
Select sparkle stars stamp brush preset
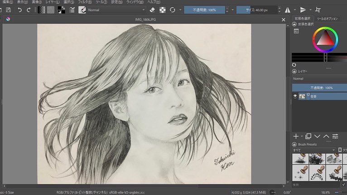click(300, 173)
